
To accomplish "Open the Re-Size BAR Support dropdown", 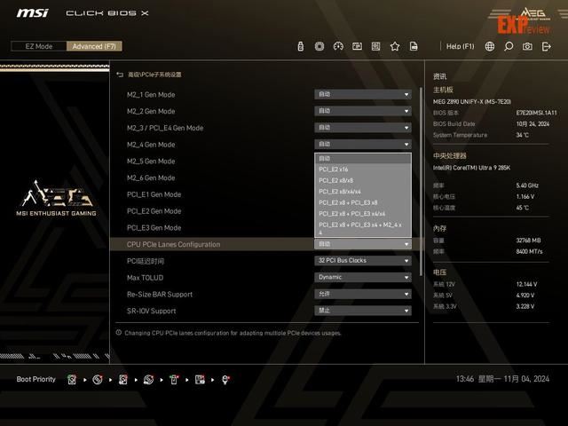I will click(x=363, y=294).
